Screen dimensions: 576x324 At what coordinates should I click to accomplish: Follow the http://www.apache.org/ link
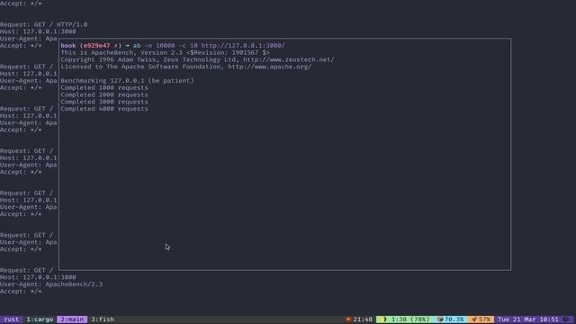(x=270, y=67)
